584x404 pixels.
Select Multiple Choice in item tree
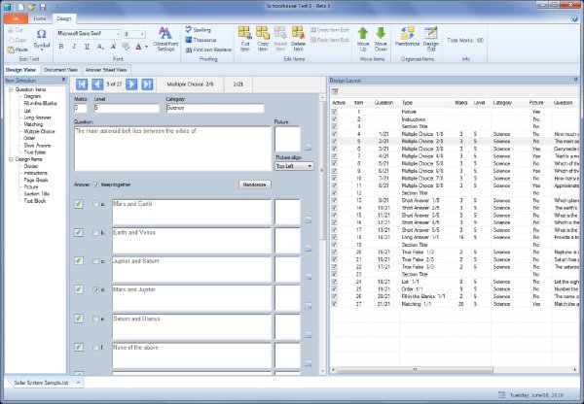pyautogui.click(x=39, y=131)
